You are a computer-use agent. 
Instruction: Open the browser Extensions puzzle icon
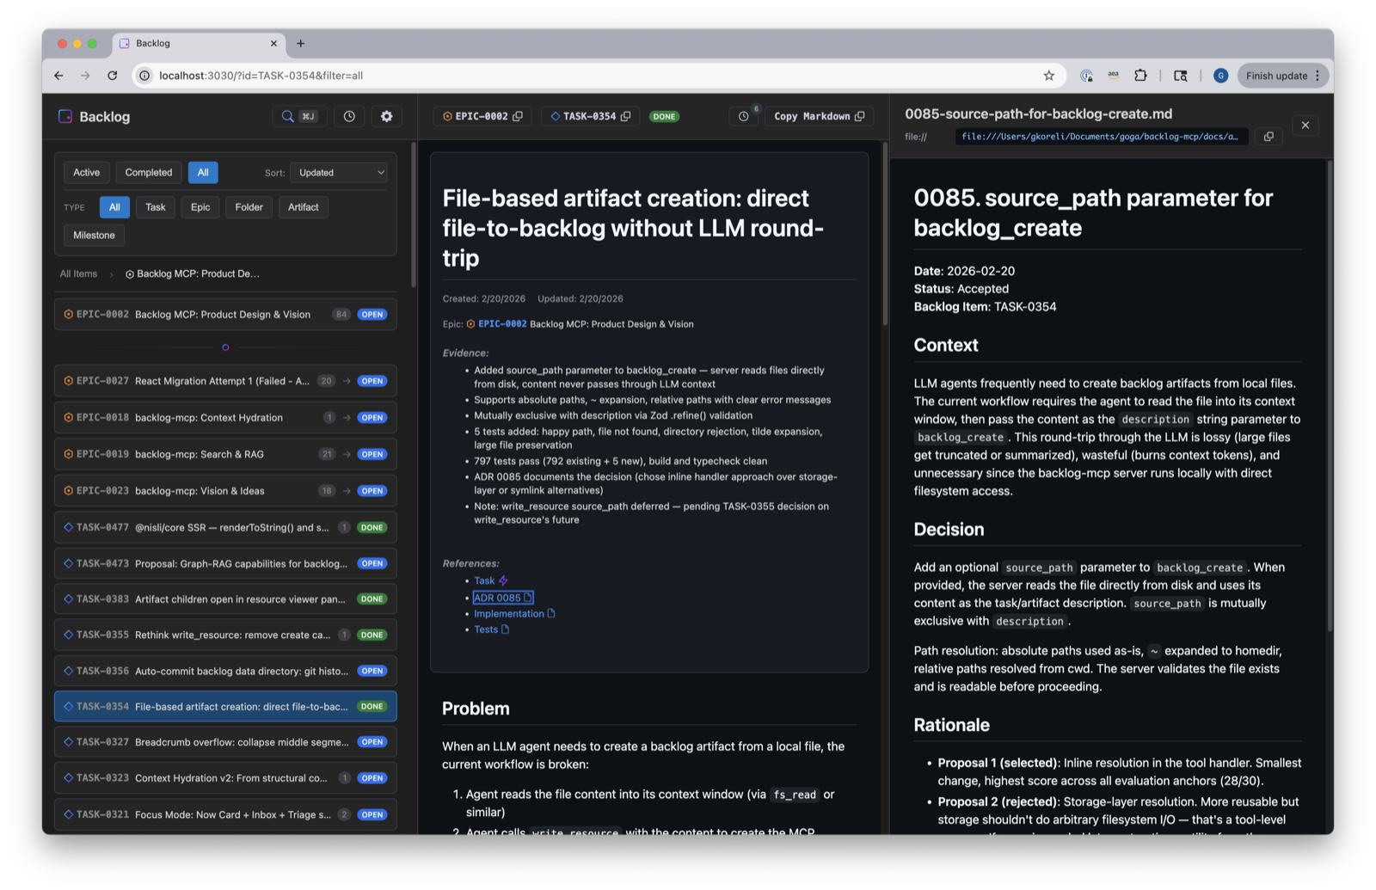point(1140,76)
